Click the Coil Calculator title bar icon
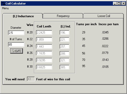The height and width of the screenshot is (94, 127). coord(3,3)
